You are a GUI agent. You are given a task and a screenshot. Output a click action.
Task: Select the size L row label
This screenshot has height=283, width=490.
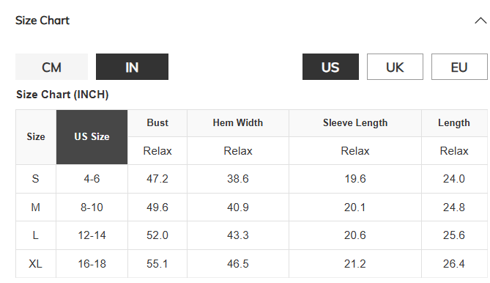pyautogui.click(x=36, y=235)
